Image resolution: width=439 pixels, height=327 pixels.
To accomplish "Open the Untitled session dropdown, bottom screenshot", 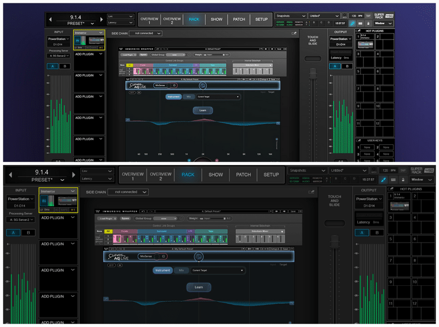I will 348,170.
